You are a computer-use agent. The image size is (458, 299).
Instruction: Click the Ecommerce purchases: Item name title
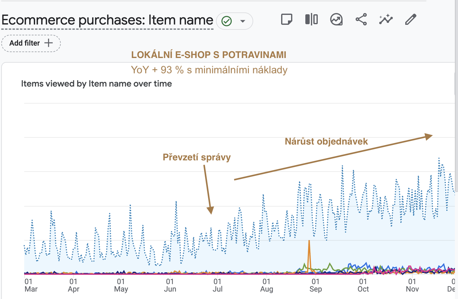coord(107,20)
